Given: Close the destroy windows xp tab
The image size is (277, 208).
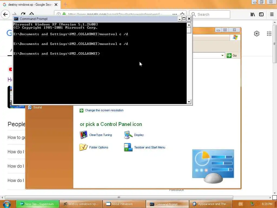Looking at the screenshot, I should (x=56, y=5).
